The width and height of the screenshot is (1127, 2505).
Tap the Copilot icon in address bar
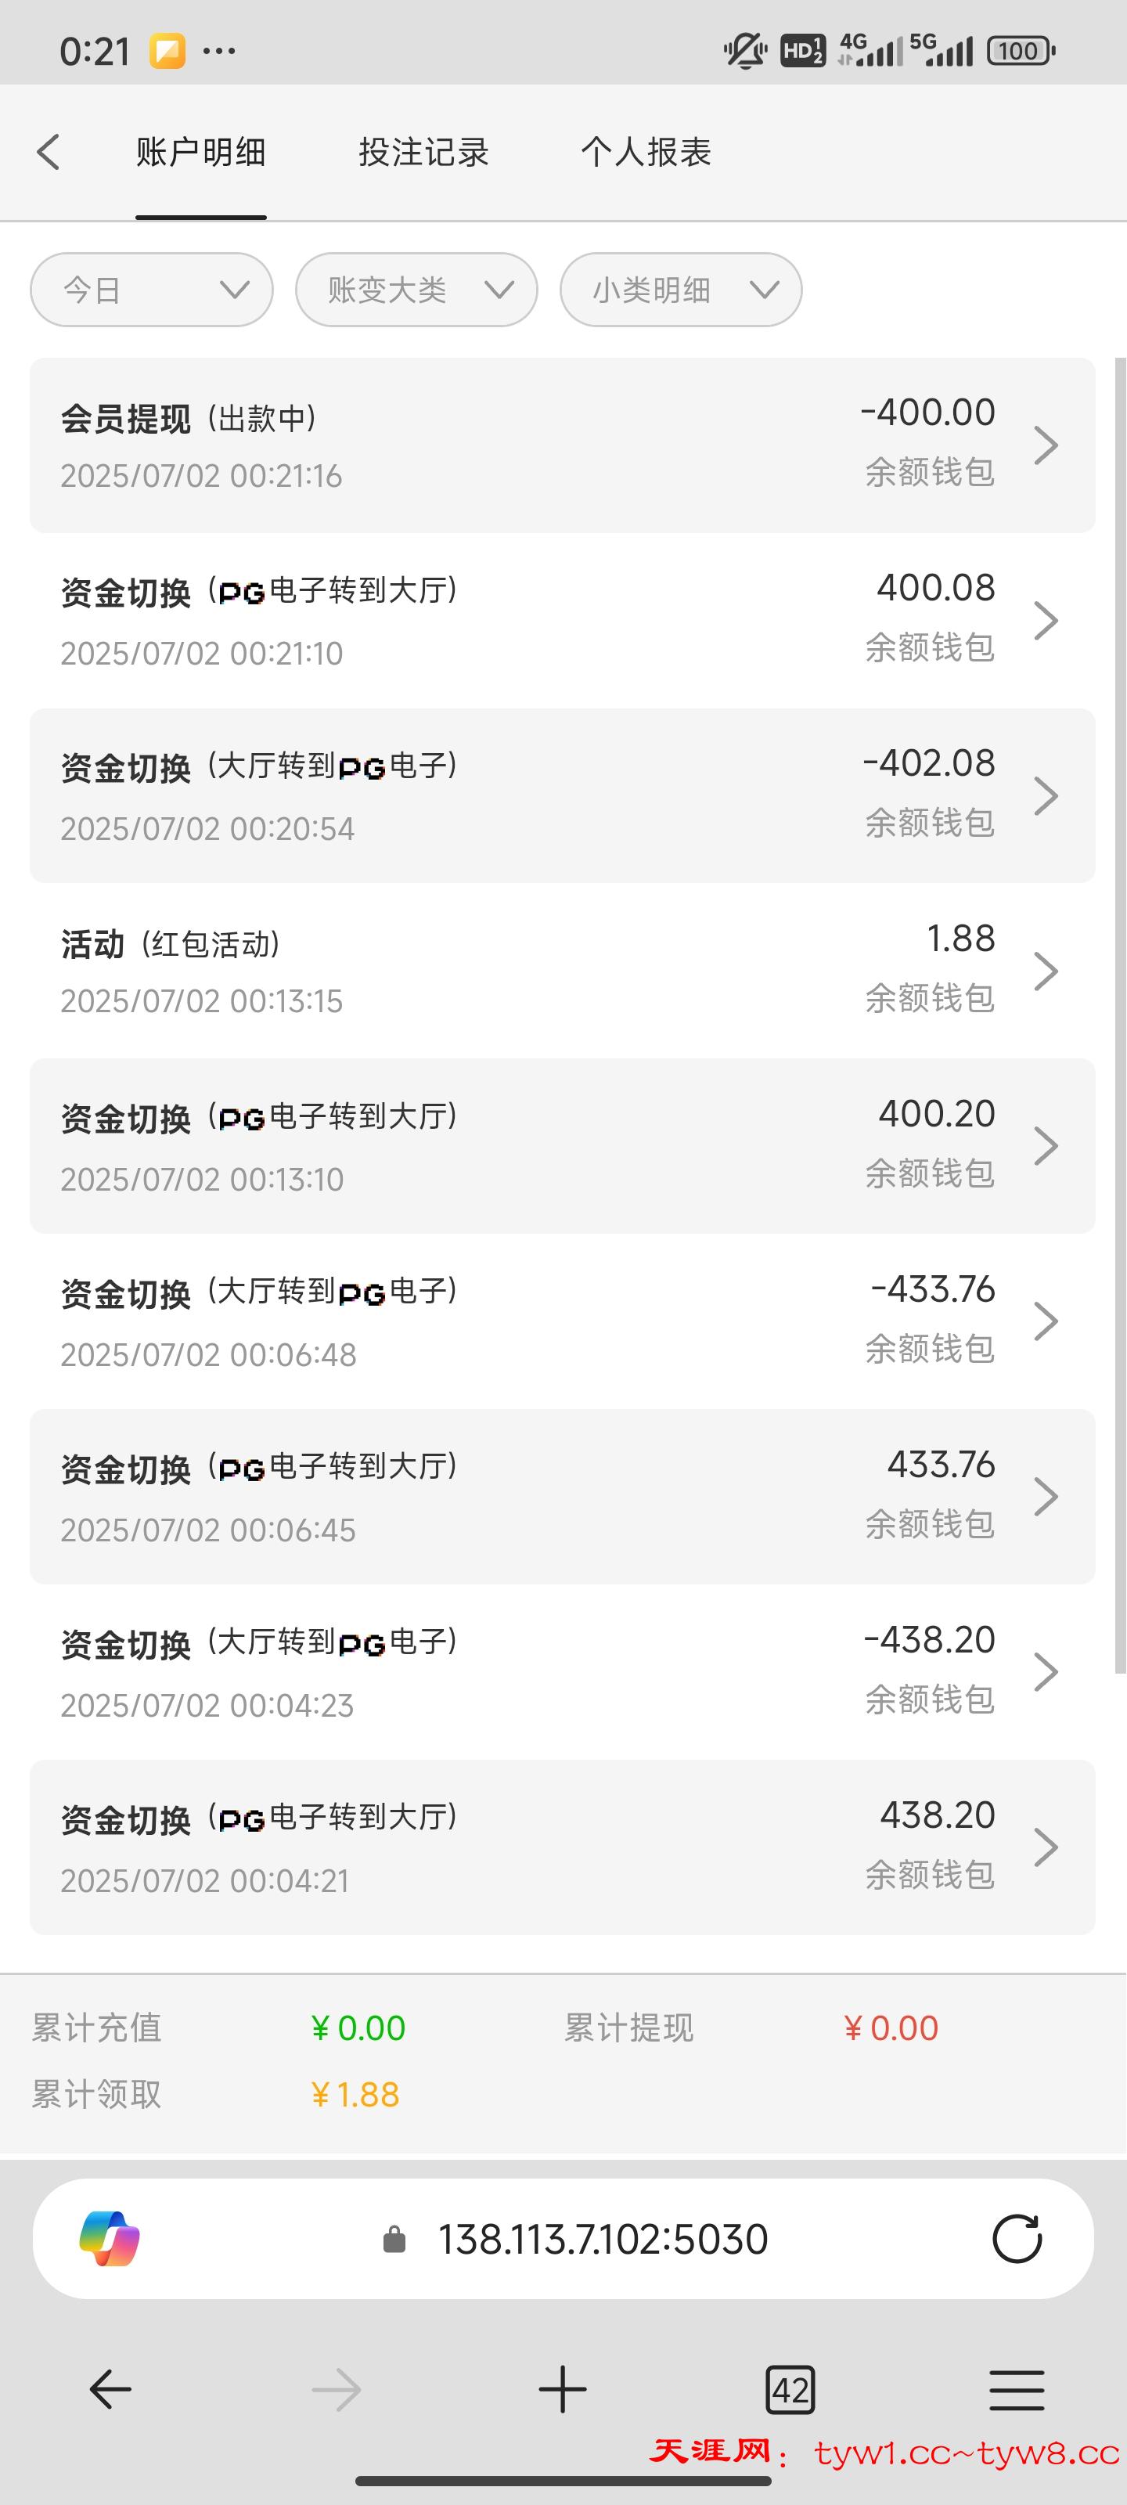click(109, 2239)
